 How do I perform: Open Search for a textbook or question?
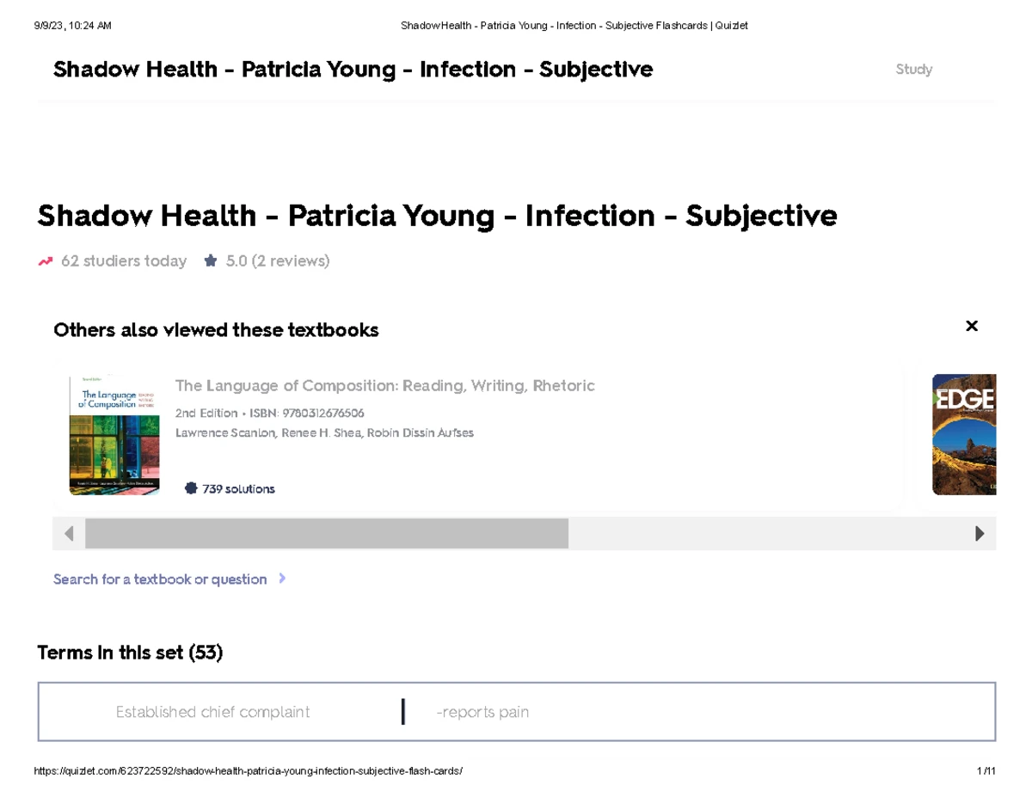click(x=160, y=579)
